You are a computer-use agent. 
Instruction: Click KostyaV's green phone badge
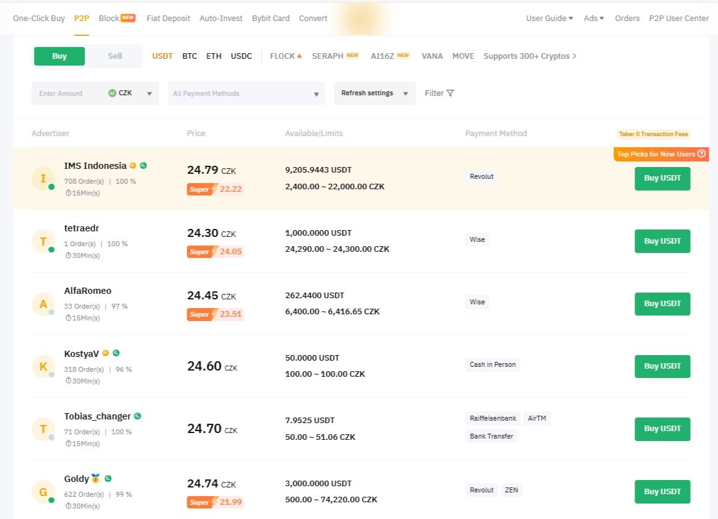(x=116, y=353)
